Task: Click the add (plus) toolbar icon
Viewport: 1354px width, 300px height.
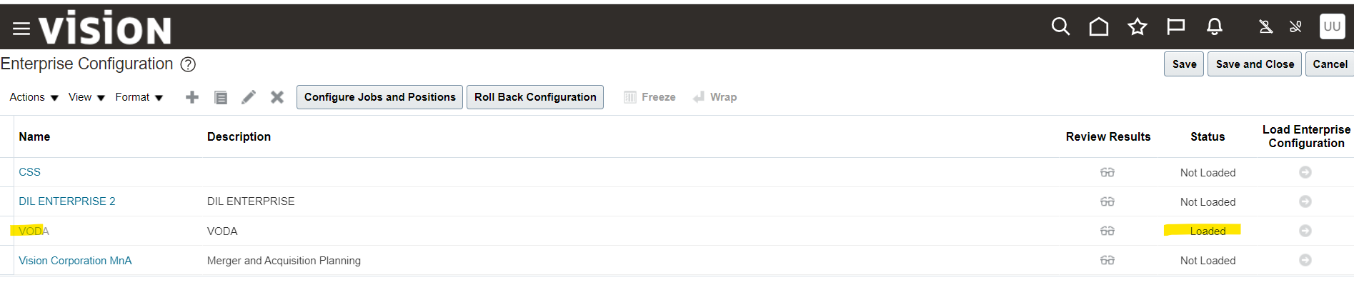Action: tap(192, 97)
